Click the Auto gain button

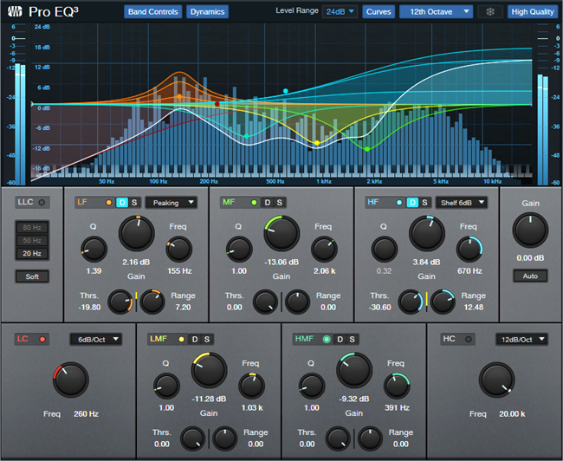(530, 276)
